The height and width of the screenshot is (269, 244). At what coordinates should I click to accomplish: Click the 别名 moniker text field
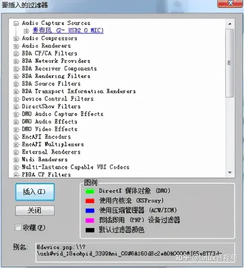(x=135, y=252)
